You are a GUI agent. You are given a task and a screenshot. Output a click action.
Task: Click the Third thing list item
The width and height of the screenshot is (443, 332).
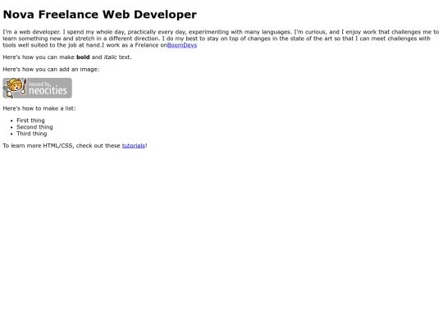click(32, 134)
